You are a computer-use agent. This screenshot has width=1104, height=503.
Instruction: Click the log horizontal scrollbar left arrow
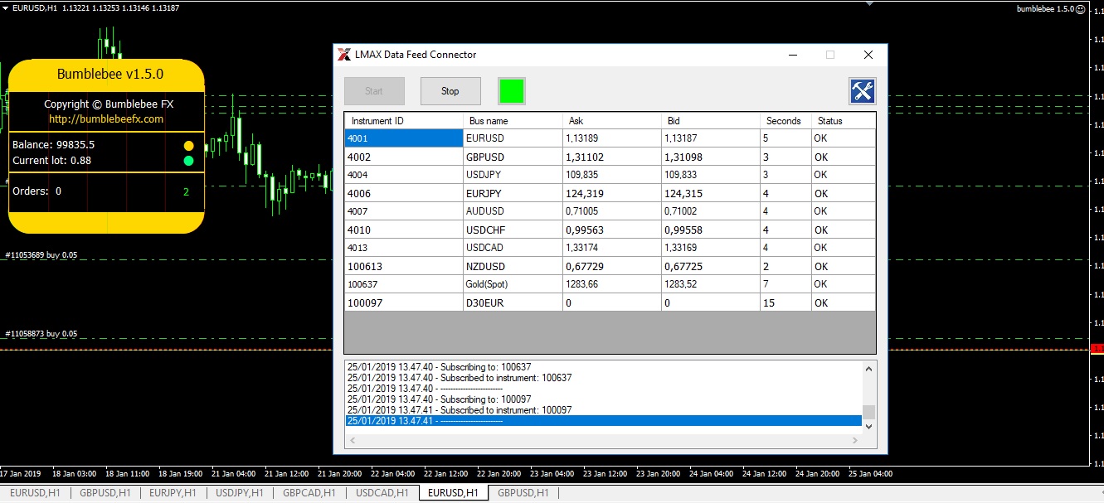click(352, 440)
